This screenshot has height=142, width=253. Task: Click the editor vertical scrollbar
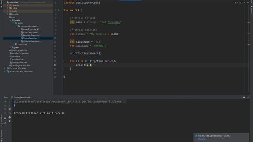coord(249,48)
